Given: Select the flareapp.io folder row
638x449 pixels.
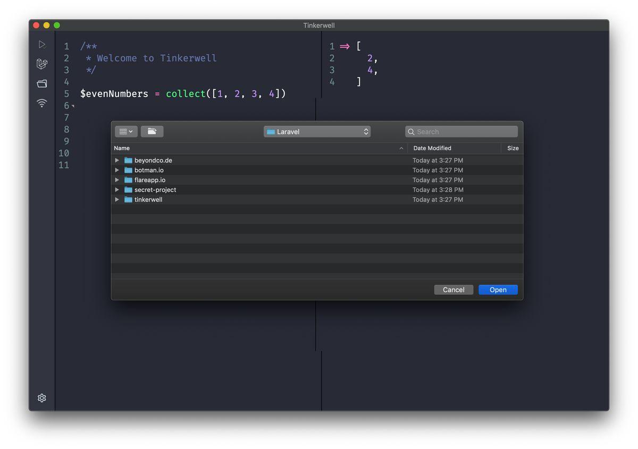Looking at the screenshot, I should pyautogui.click(x=317, y=180).
